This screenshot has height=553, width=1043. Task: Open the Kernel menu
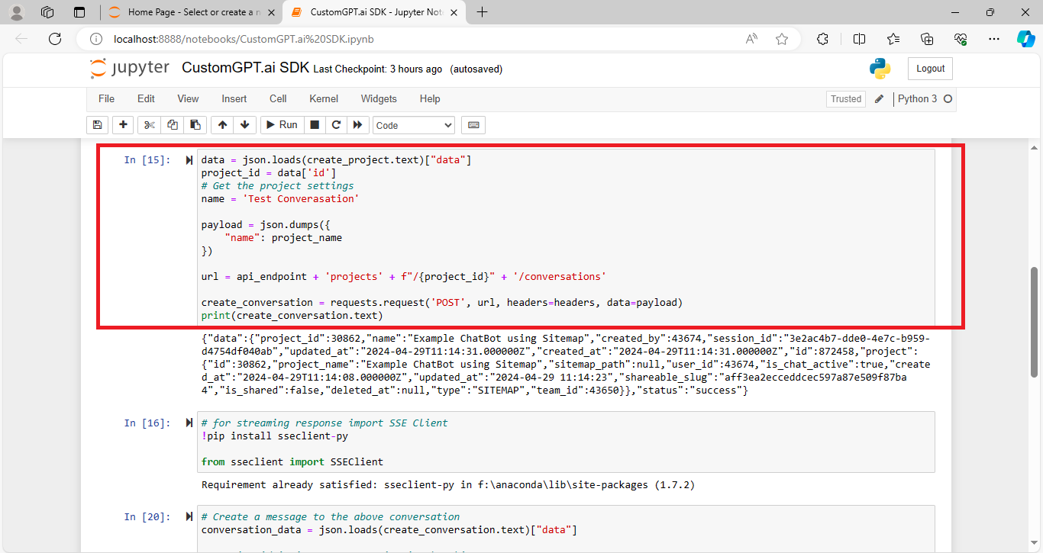[x=323, y=98]
